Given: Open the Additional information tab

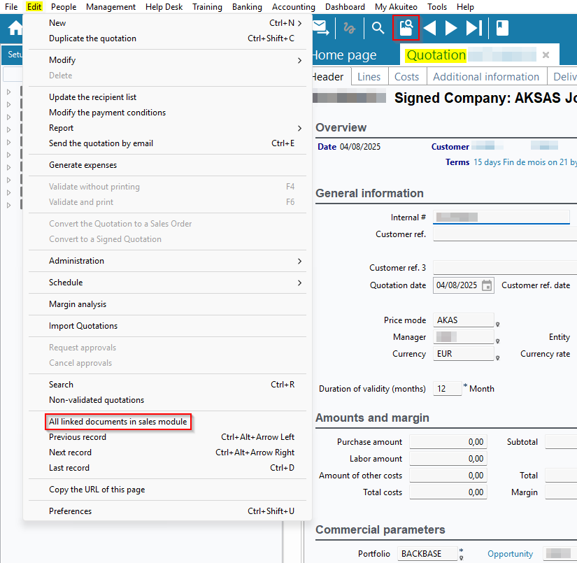Looking at the screenshot, I should (x=485, y=77).
